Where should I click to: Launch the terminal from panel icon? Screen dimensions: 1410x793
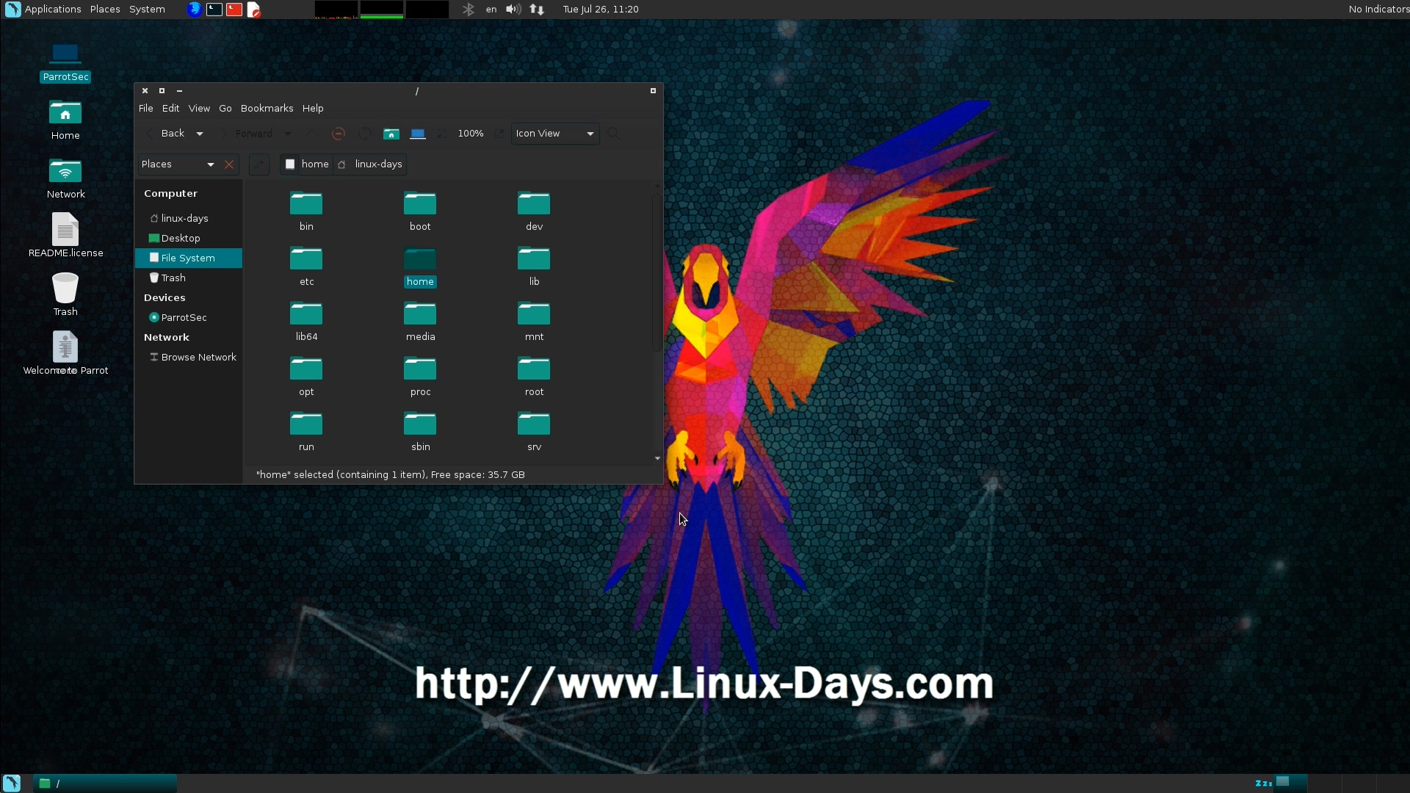pos(214,10)
